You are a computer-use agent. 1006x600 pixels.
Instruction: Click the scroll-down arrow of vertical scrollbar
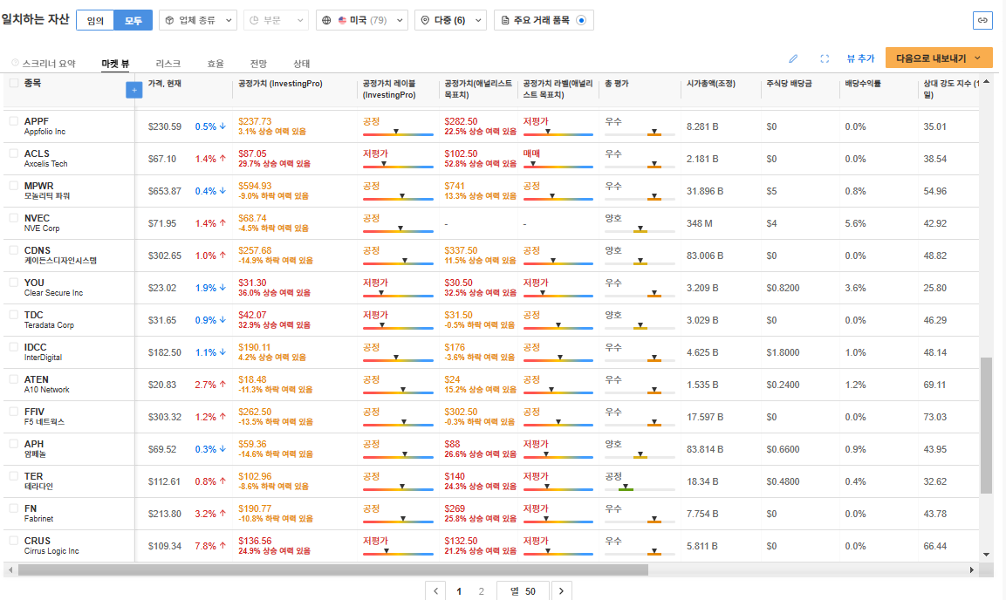(x=986, y=555)
